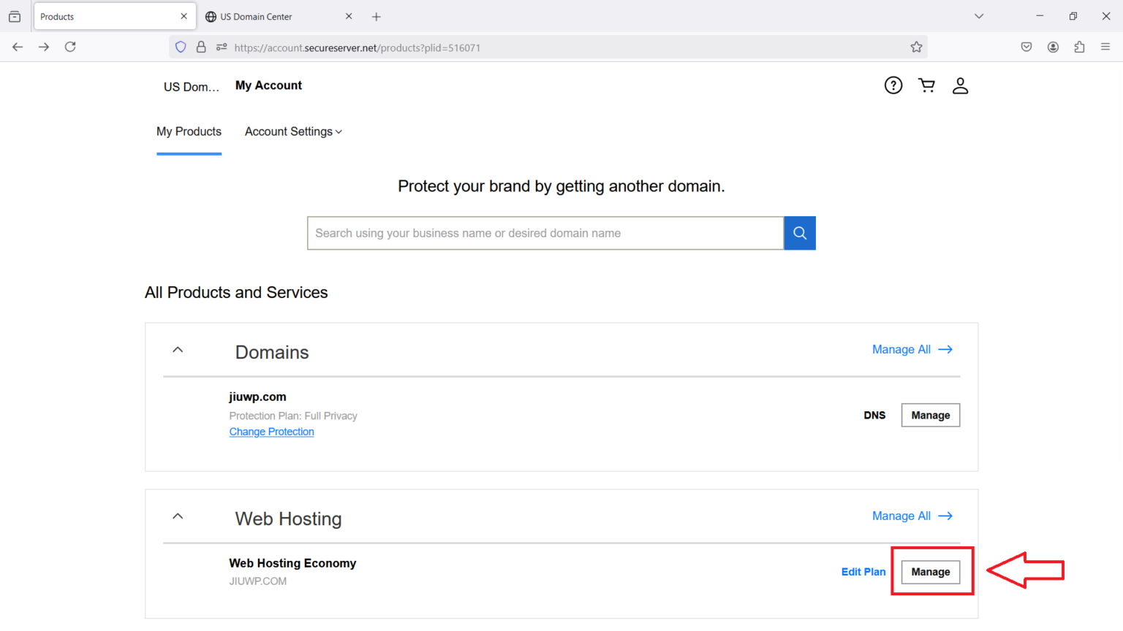Screen dimensions: 1123x631
Task: Click the tracking protection shield icon
Action: pyautogui.click(x=181, y=47)
